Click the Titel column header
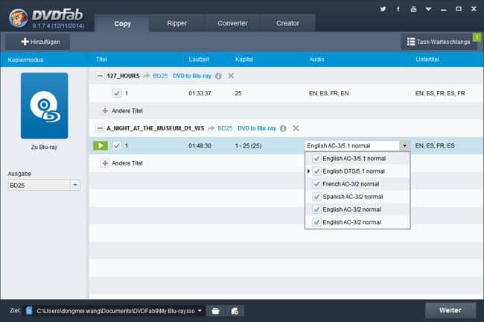The image size is (484, 322). 101,60
